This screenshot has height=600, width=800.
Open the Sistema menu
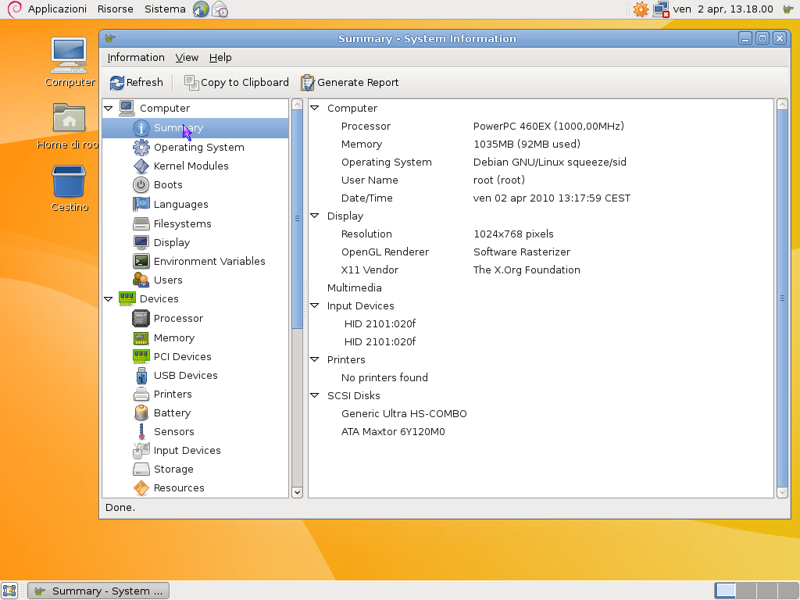165,9
